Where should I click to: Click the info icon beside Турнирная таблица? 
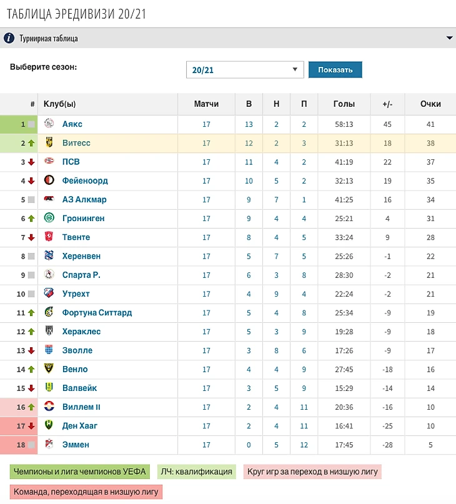[9, 38]
